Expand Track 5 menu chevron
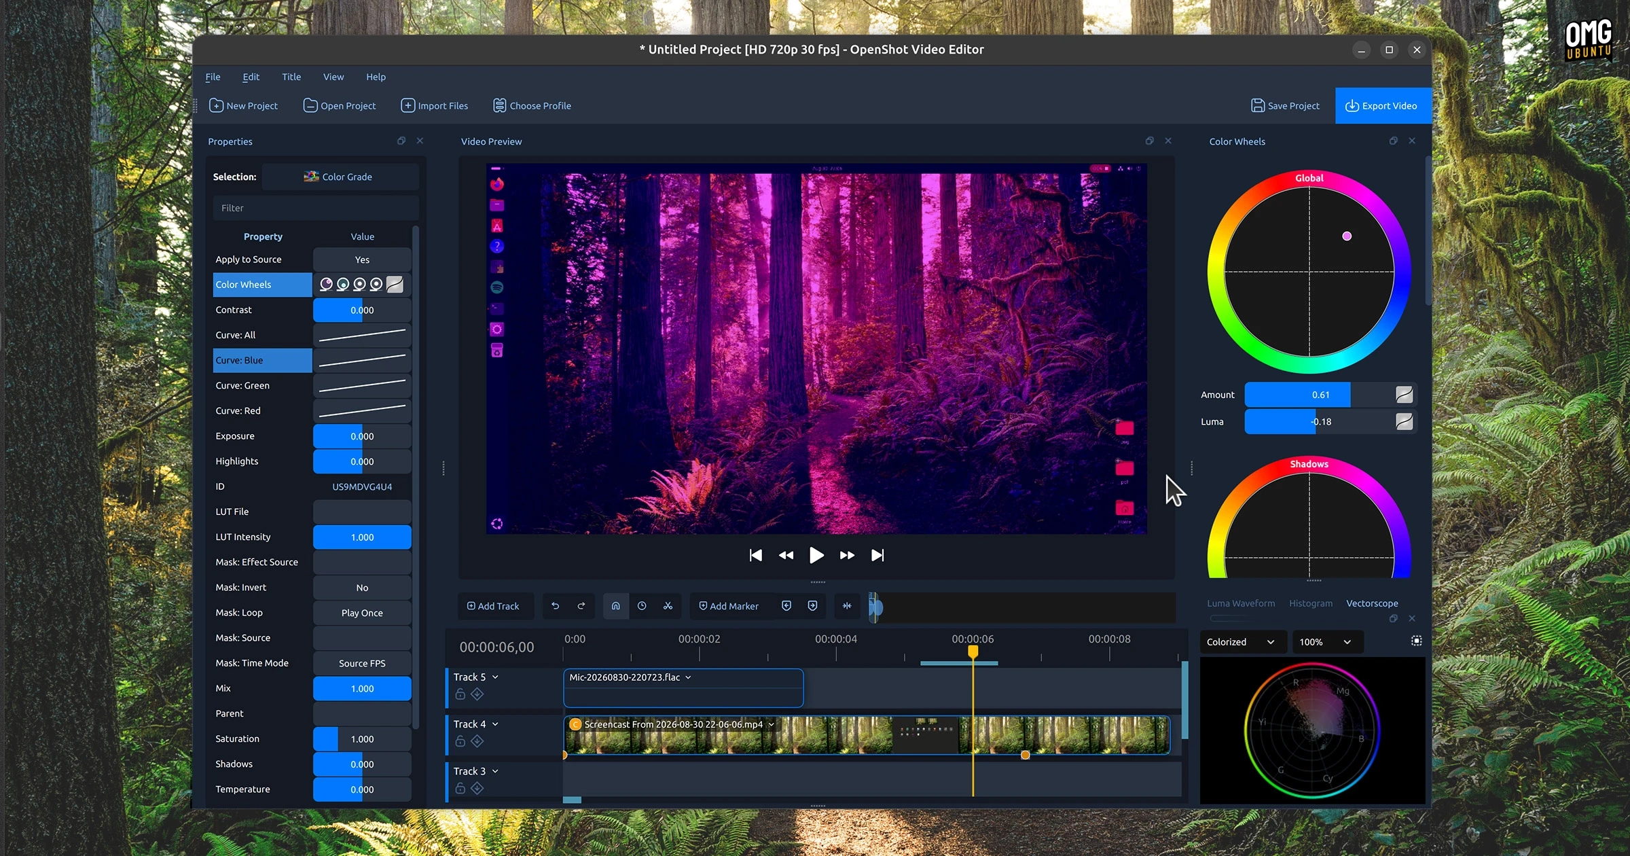 pos(495,677)
